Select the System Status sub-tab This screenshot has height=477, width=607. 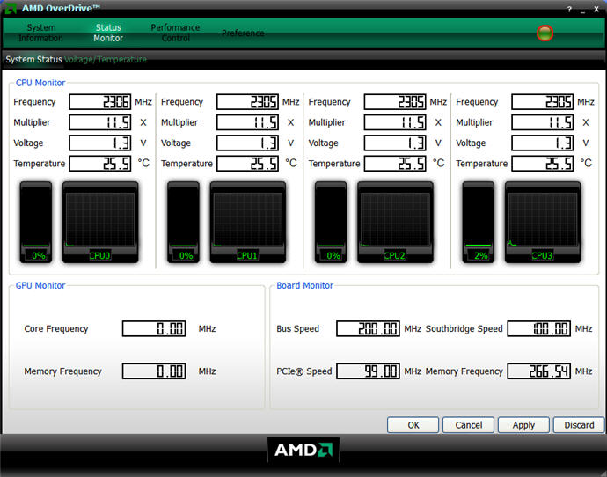pyautogui.click(x=33, y=59)
